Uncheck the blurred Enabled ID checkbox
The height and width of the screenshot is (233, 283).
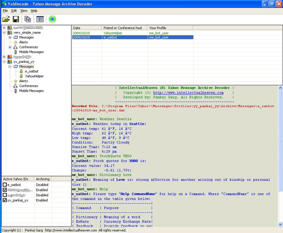point(5,190)
